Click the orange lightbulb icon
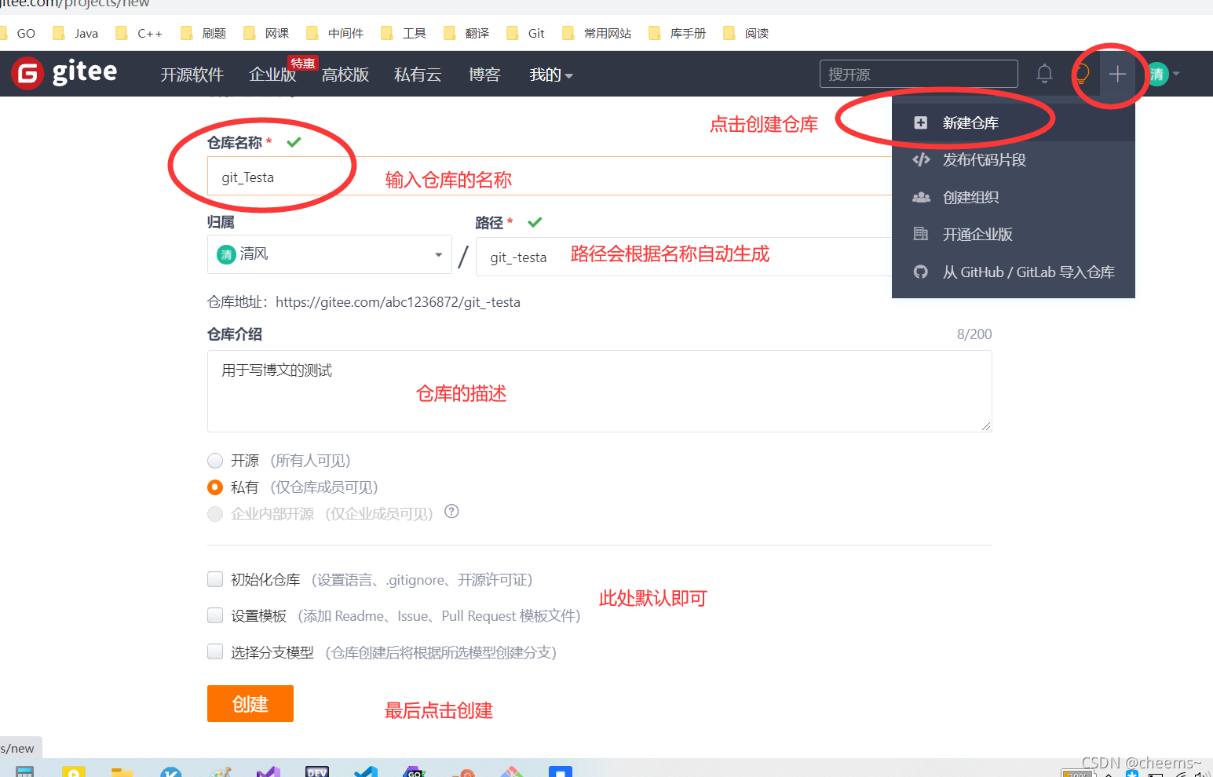 pos(1083,74)
